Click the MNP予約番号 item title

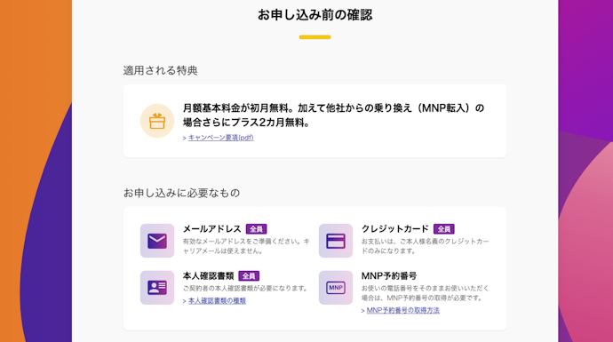click(x=388, y=276)
